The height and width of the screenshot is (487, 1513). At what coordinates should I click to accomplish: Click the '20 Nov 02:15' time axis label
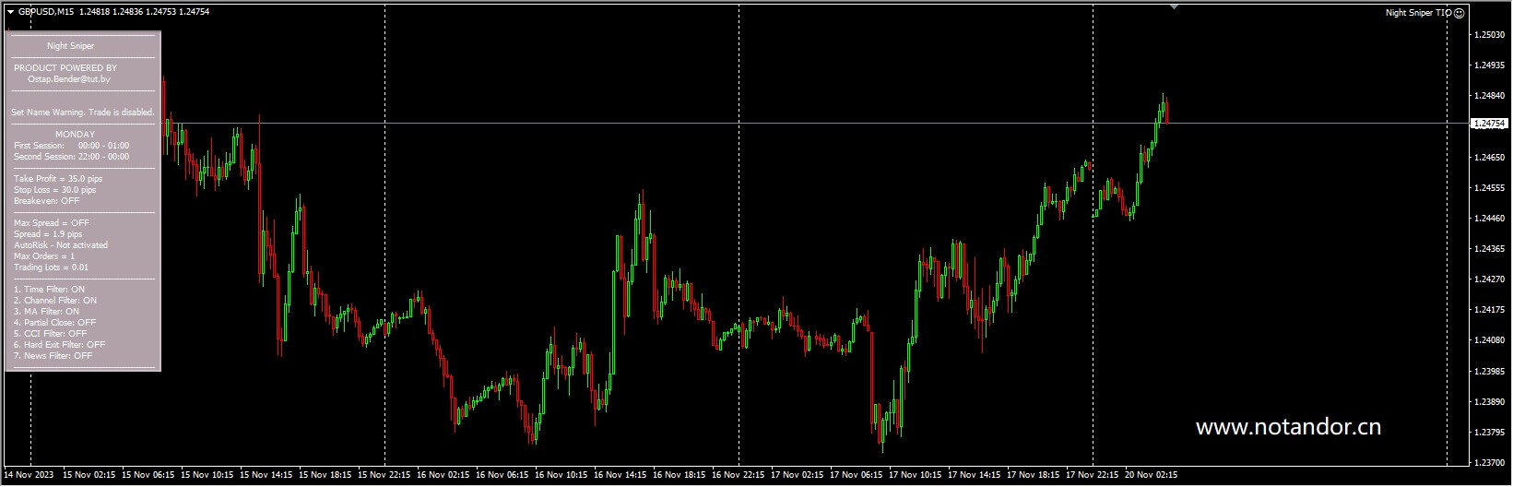pyautogui.click(x=1152, y=476)
